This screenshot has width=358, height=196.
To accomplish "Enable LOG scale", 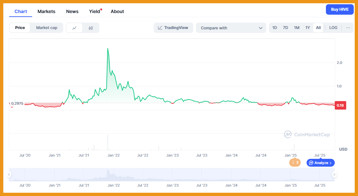I will click(x=333, y=28).
